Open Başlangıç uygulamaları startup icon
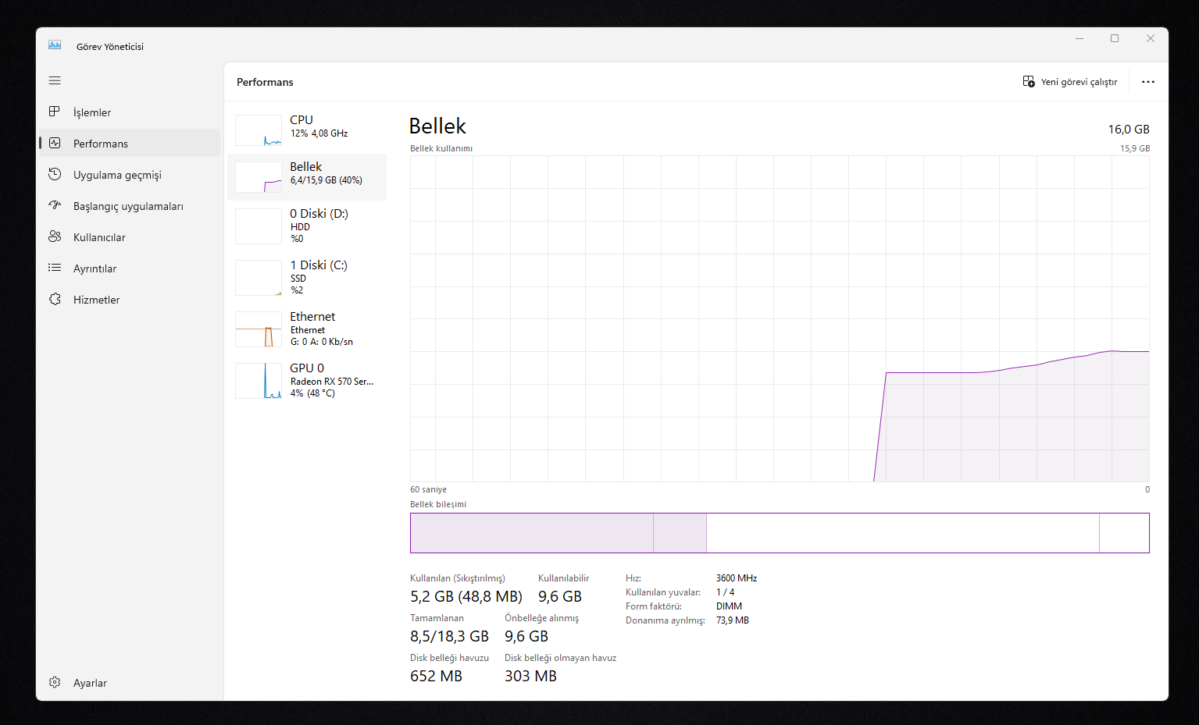This screenshot has width=1199, height=725. pos(55,205)
